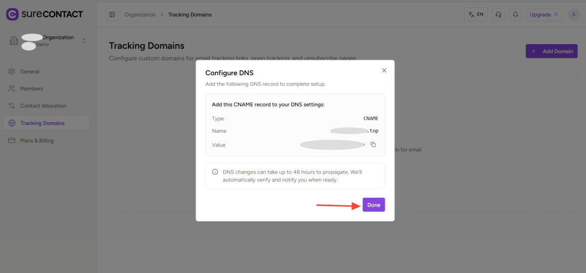
Task: Click the Done button in dialog
Action: click(x=374, y=205)
